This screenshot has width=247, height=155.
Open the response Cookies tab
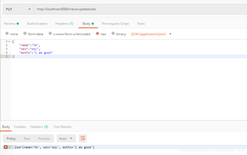[20, 127]
